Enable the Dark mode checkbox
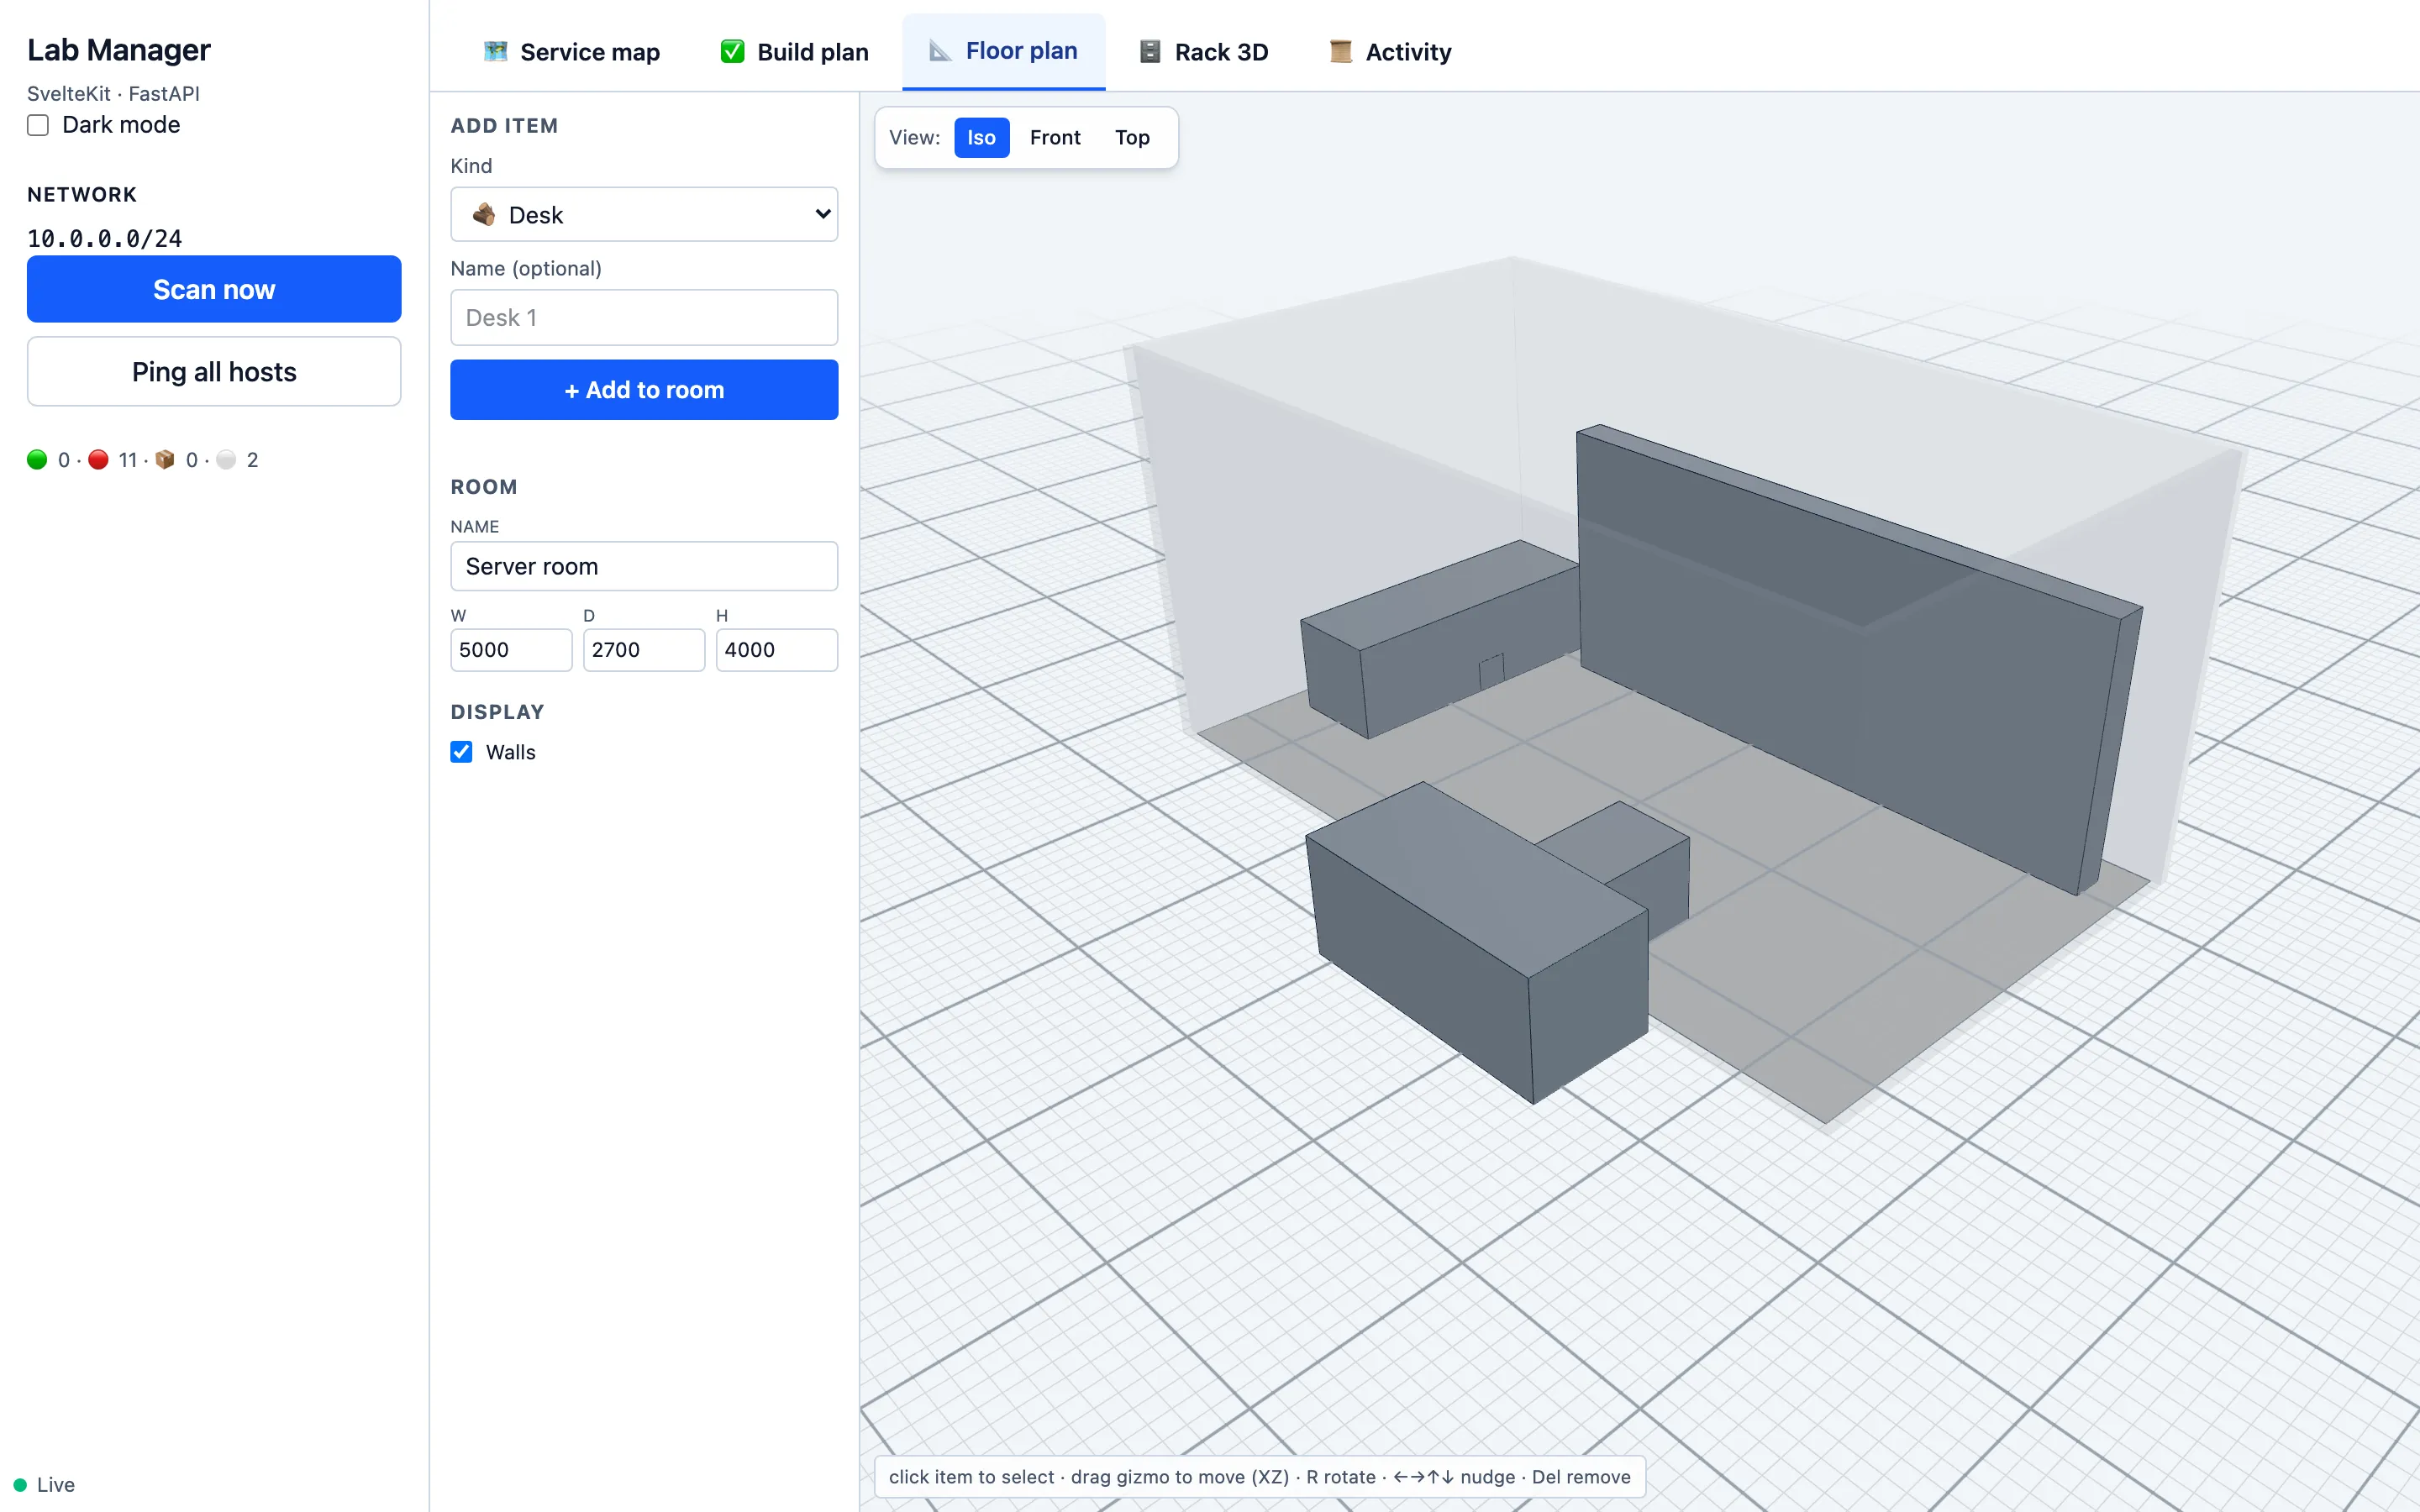The height and width of the screenshot is (1512, 2420). 38,125
